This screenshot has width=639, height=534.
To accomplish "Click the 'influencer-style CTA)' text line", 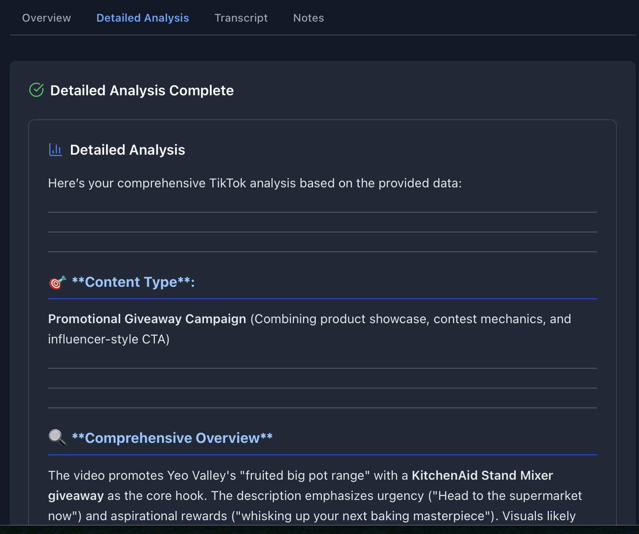I will (109, 339).
